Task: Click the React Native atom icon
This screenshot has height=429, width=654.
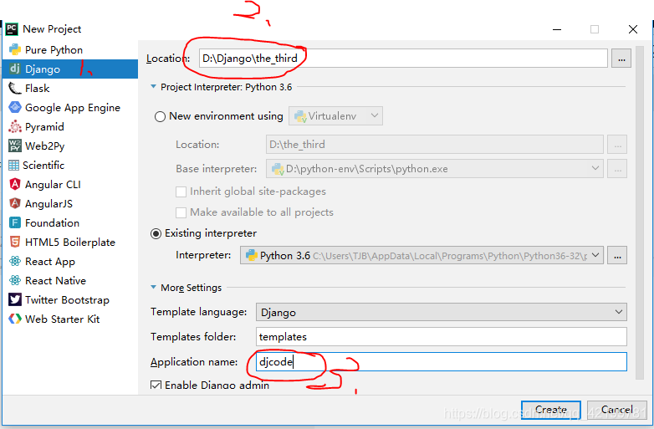Action: click(15, 280)
